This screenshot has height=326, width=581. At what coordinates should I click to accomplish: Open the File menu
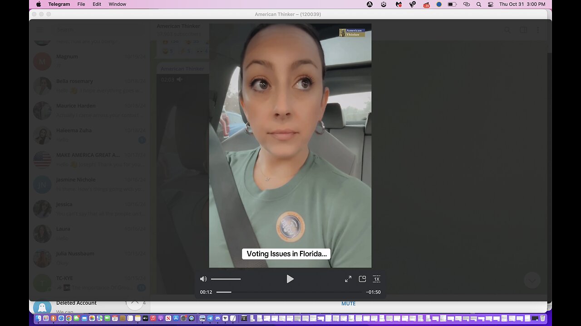(81, 4)
